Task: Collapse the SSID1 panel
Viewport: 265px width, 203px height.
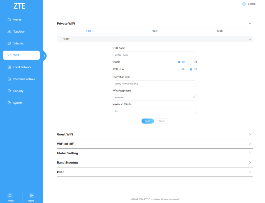Action: (250, 39)
